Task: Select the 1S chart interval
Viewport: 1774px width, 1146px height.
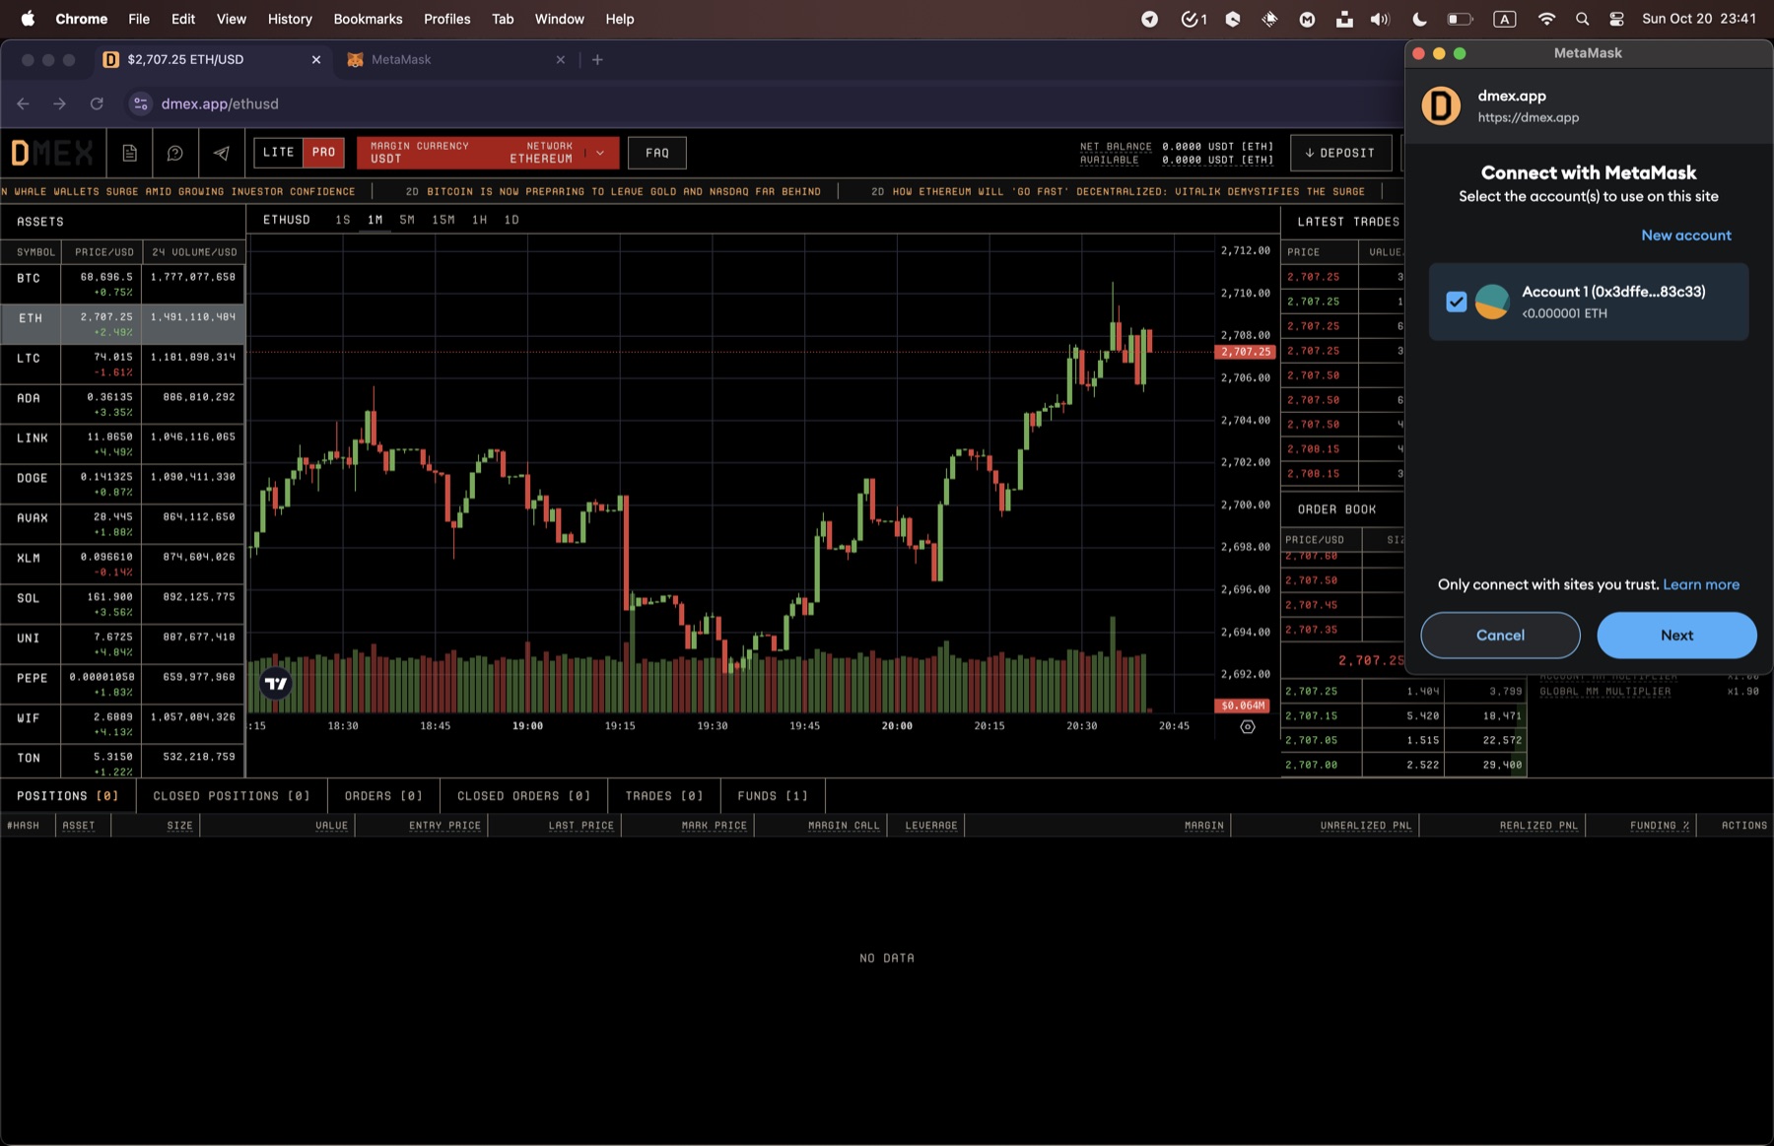Action: 343,220
